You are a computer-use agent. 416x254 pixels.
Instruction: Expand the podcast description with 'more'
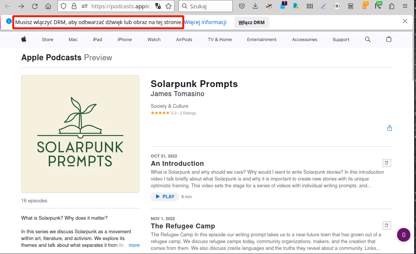(134, 245)
